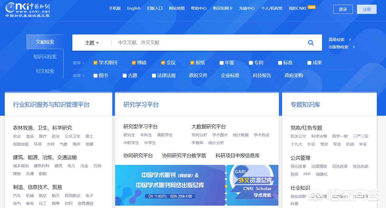The image size is (386, 208).
Task: Open 十九大 topic link
Action: pyautogui.click(x=296, y=144)
